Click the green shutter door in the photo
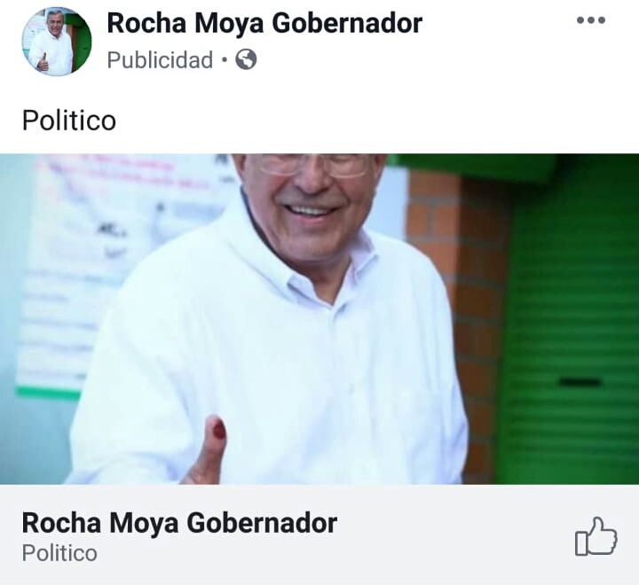 pyautogui.click(x=571, y=325)
